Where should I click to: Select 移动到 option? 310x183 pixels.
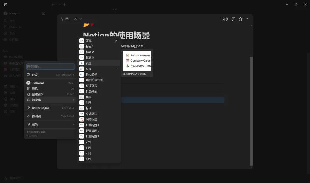(x=51, y=116)
